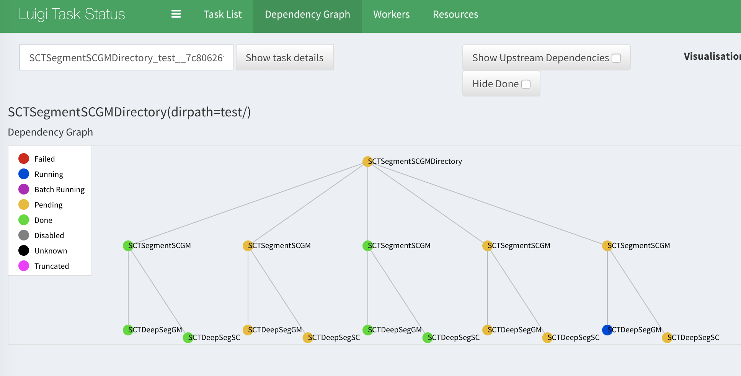The image size is (741, 376).
Task: Go to the Resources tab
Action: point(455,14)
